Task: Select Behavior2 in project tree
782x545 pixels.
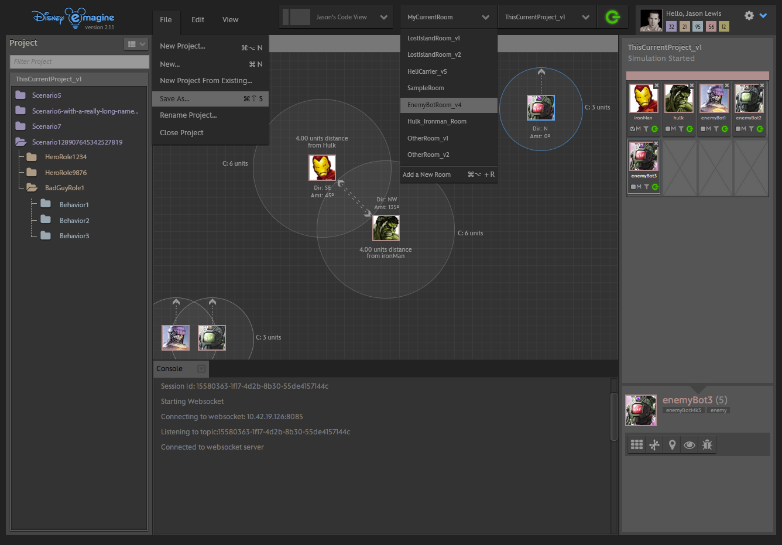Action: [x=74, y=221]
